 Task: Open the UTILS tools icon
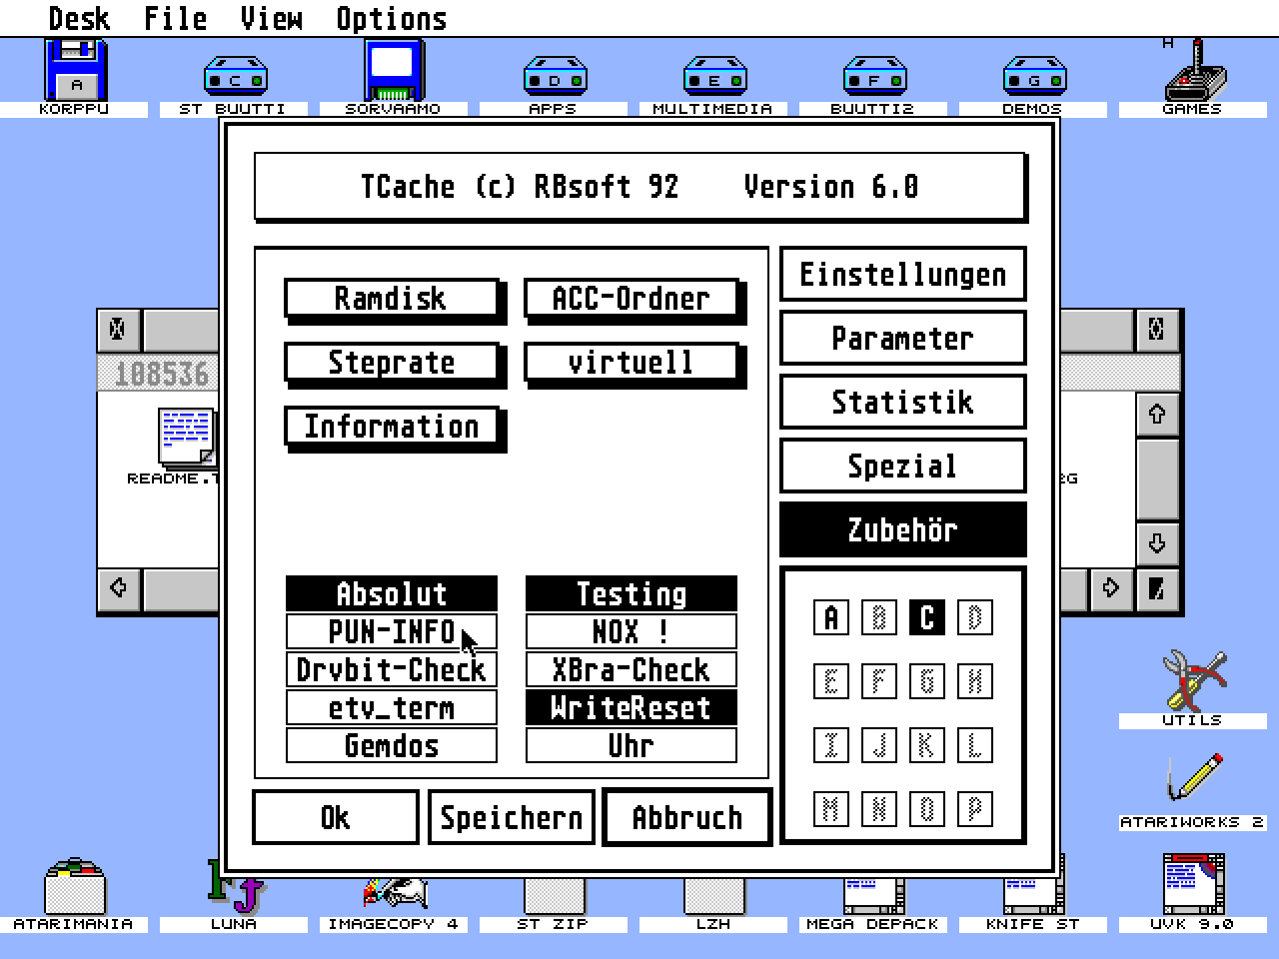tap(1193, 682)
